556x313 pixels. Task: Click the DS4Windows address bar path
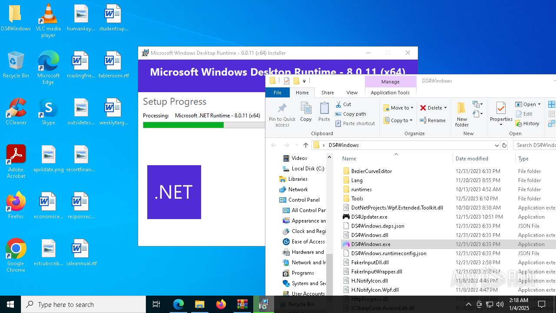point(344,145)
